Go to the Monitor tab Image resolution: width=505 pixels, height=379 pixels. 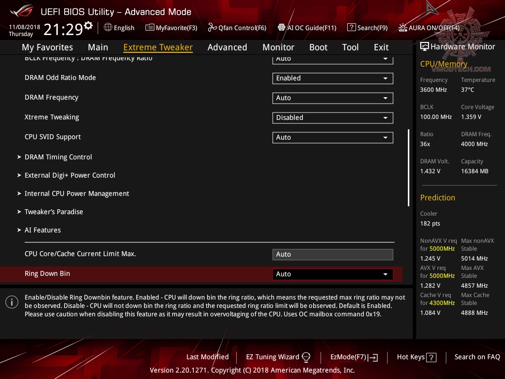point(278,47)
